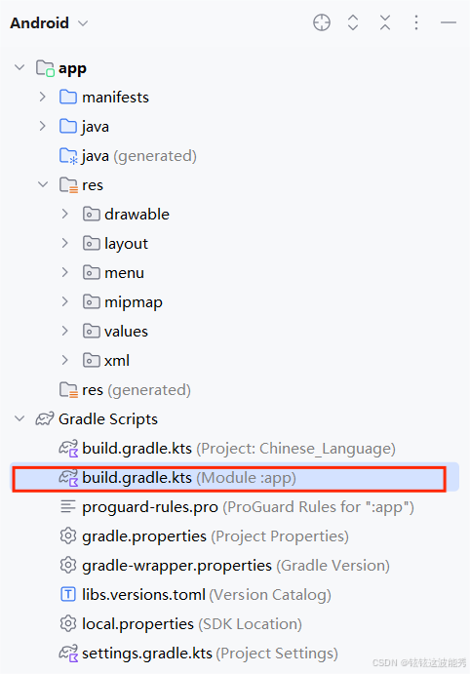
Task: Click the libs.versions.toml file icon
Action: [68, 594]
